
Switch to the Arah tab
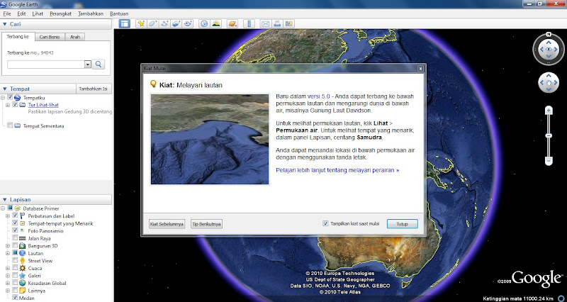(x=75, y=37)
